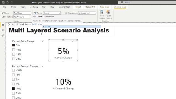Click the Search magnifier icon

tap(122, 2)
